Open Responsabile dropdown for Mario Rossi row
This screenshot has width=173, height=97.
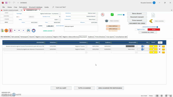point(136,49)
